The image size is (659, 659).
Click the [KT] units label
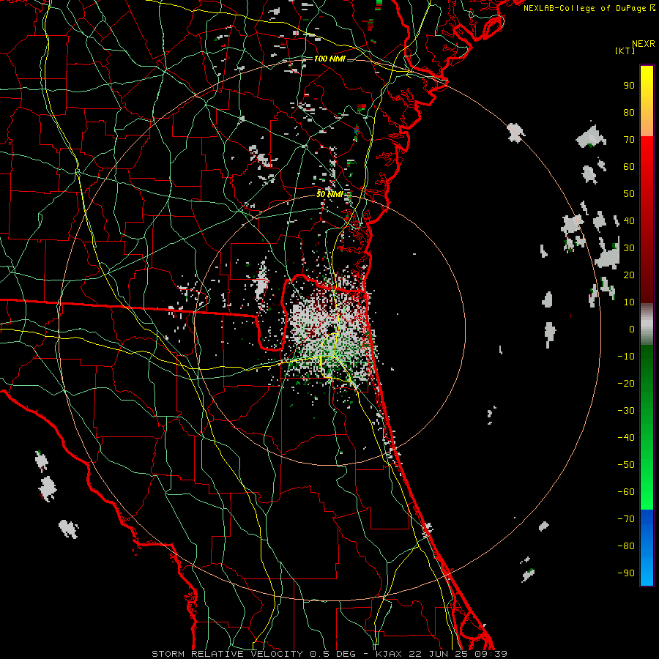pyautogui.click(x=625, y=51)
